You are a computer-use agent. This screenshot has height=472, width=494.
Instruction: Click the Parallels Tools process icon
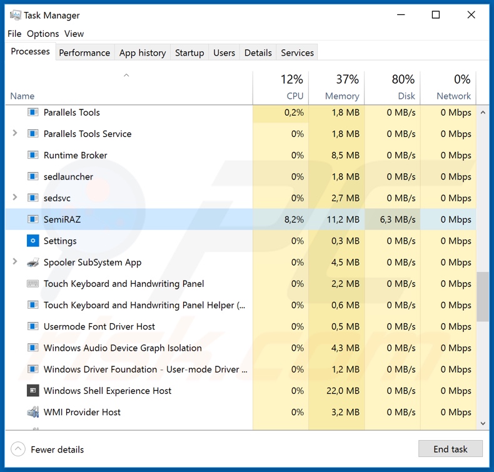pyautogui.click(x=33, y=112)
